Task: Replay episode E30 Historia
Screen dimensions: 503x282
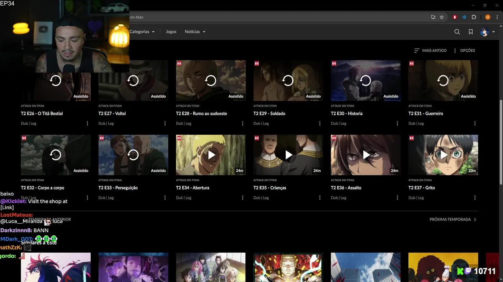Action: (365, 81)
